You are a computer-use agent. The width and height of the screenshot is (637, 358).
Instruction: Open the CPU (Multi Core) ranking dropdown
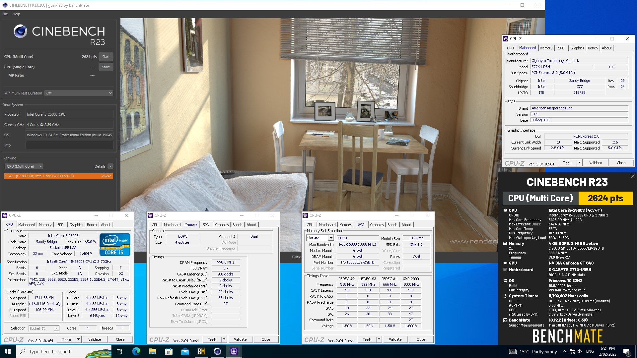[x=24, y=166]
